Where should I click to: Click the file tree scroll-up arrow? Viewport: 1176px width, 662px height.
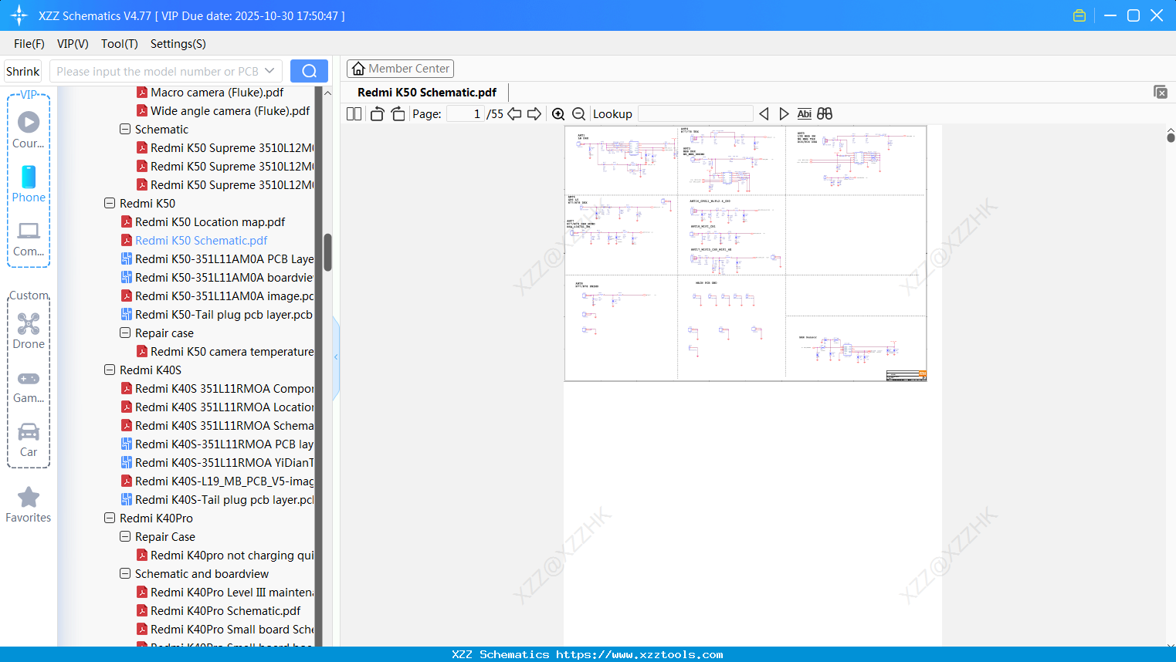click(x=327, y=93)
